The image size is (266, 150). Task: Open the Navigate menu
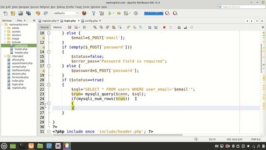click(x=24, y=7)
